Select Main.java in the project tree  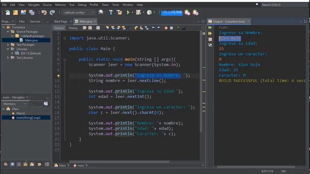pos(31,40)
